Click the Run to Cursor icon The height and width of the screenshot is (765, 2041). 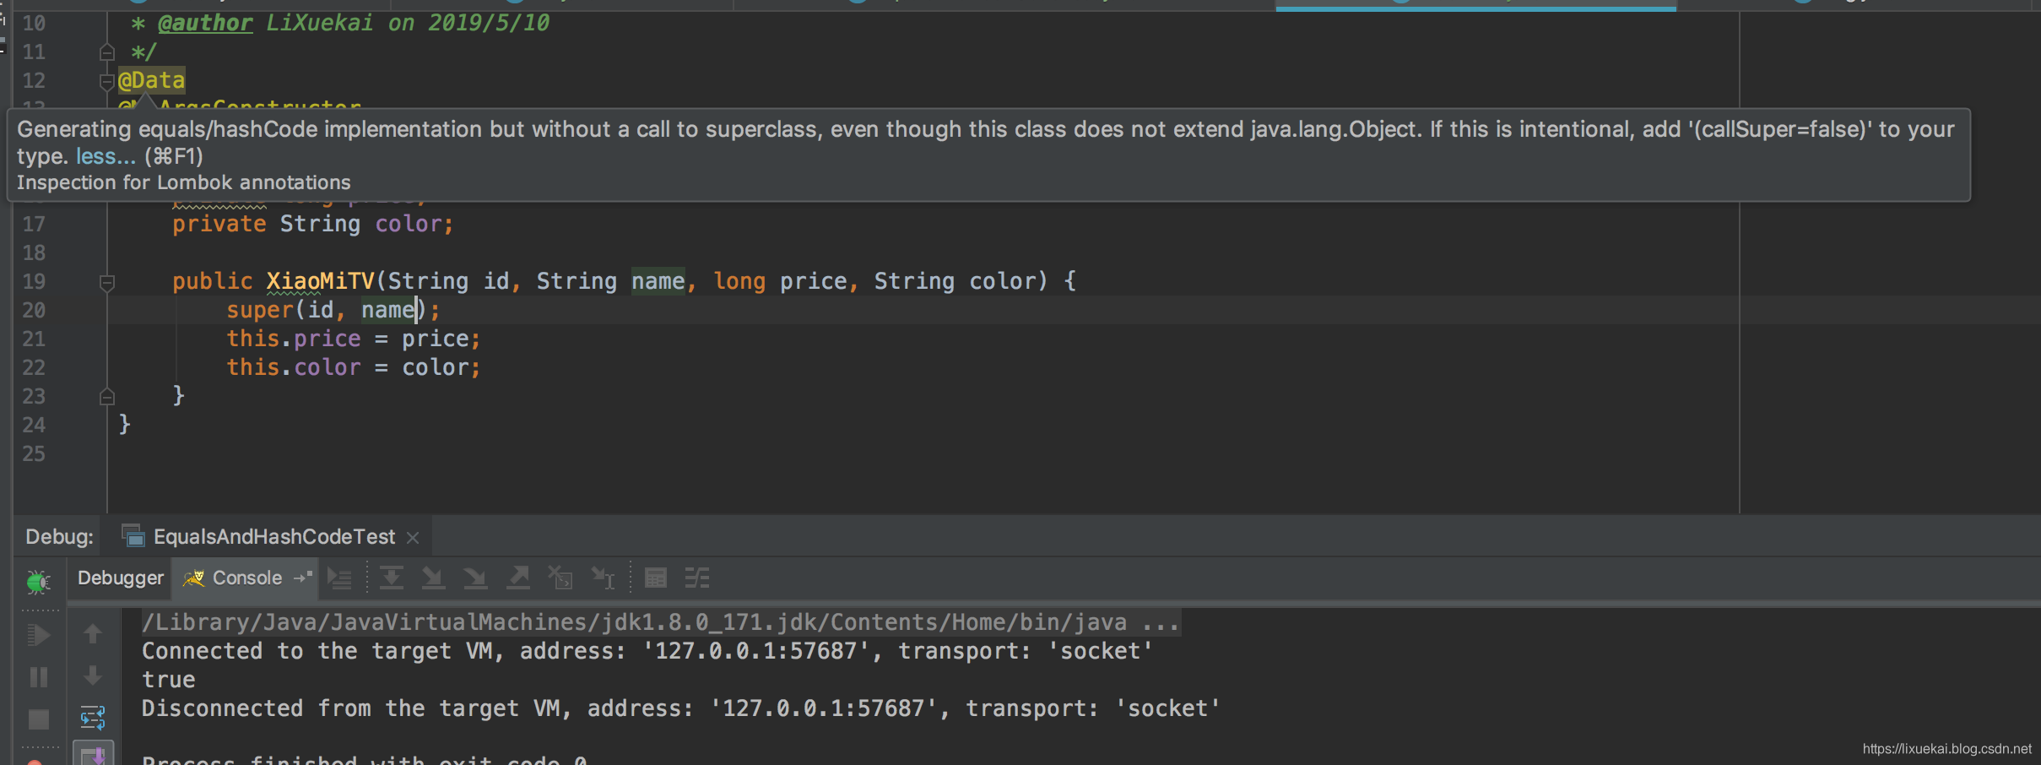point(603,578)
